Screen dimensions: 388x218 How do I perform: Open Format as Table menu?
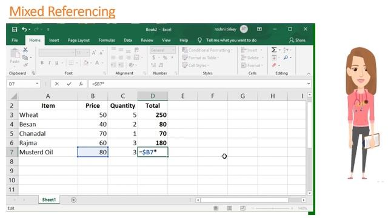click(201, 58)
